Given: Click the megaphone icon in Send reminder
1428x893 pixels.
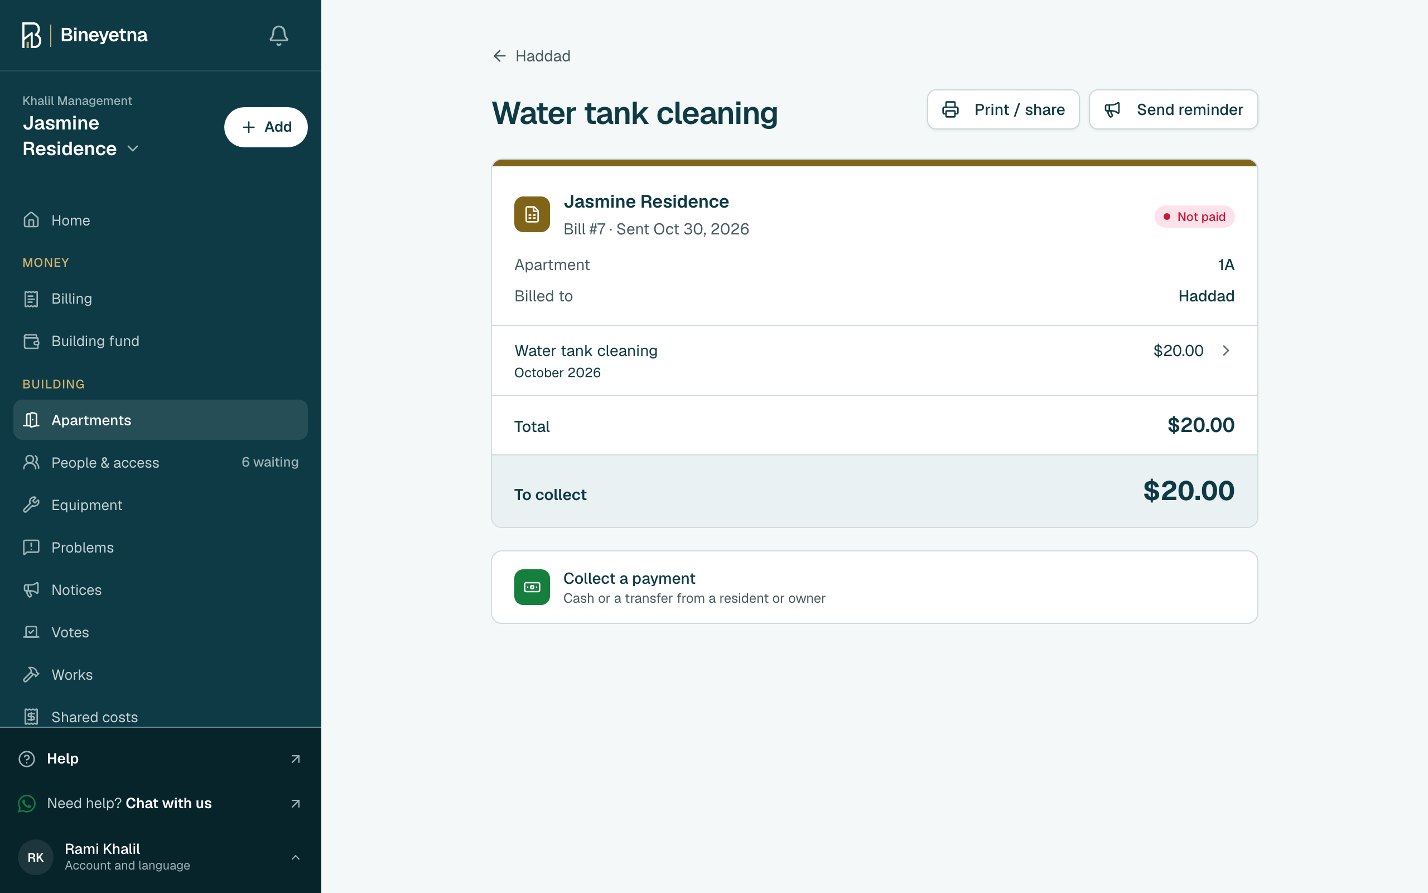Looking at the screenshot, I should coord(1112,109).
